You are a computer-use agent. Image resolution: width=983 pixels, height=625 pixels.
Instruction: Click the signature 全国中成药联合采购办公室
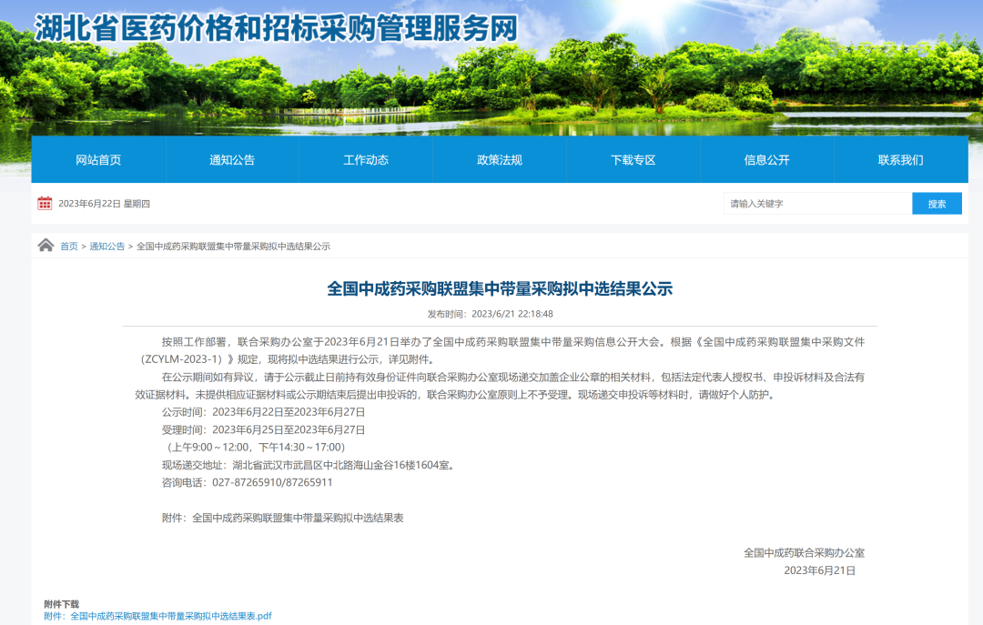pos(805,553)
